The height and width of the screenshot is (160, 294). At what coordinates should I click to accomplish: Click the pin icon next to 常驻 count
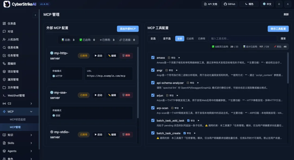click(275, 47)
